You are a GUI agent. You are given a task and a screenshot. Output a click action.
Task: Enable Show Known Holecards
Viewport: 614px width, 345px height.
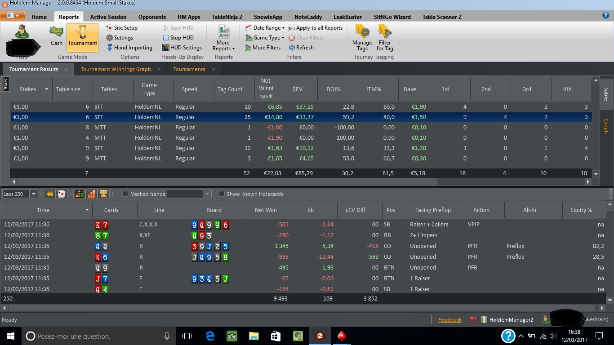pos(222,194)
